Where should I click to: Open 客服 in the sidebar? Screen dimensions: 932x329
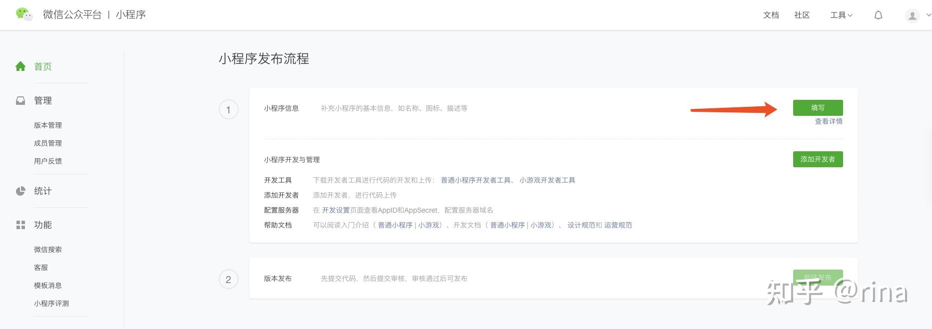(41, 268)
